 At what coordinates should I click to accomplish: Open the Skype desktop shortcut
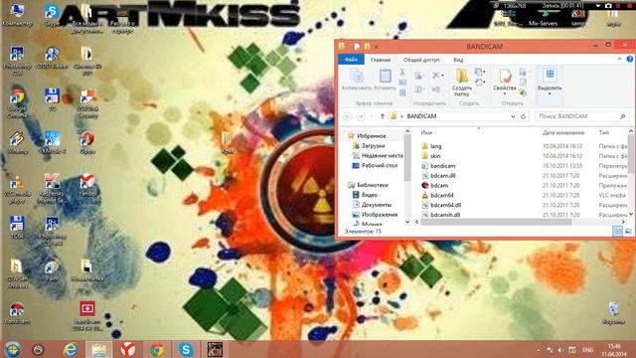pos(52,15)
